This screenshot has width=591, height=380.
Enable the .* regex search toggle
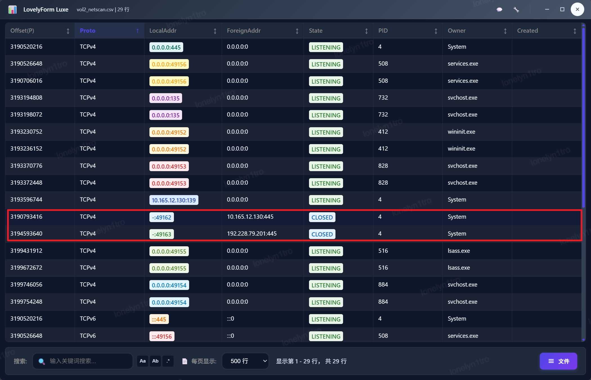point(168,361)
